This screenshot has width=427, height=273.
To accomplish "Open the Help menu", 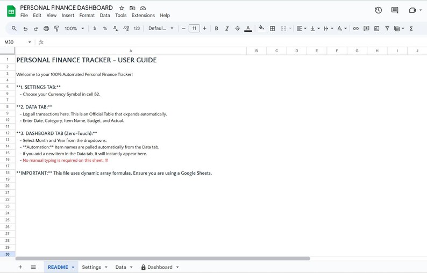I will pyautogui.click(x=165, y=15).
